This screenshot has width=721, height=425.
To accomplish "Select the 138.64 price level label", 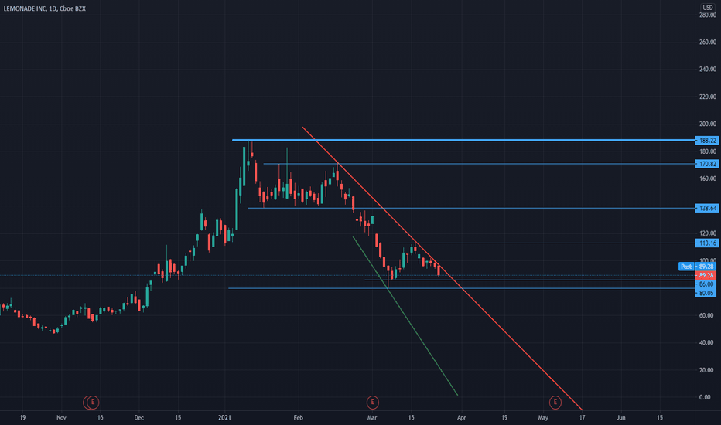I will point(706,208).
